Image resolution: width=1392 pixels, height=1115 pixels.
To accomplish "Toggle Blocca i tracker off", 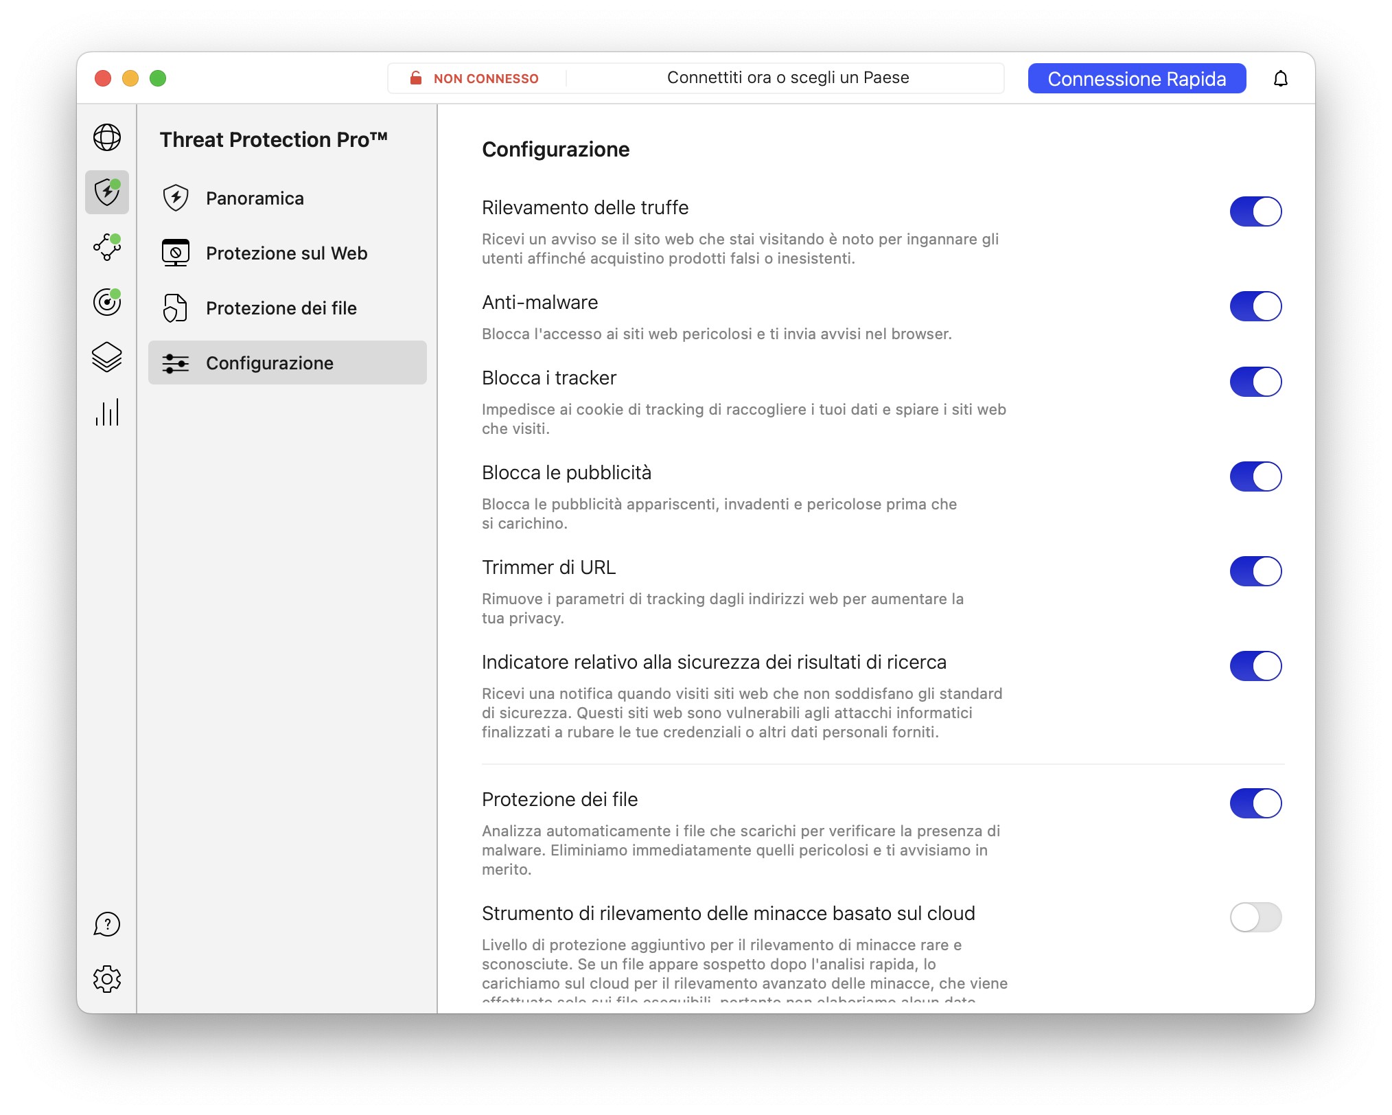I will (x=1257, y=382).
